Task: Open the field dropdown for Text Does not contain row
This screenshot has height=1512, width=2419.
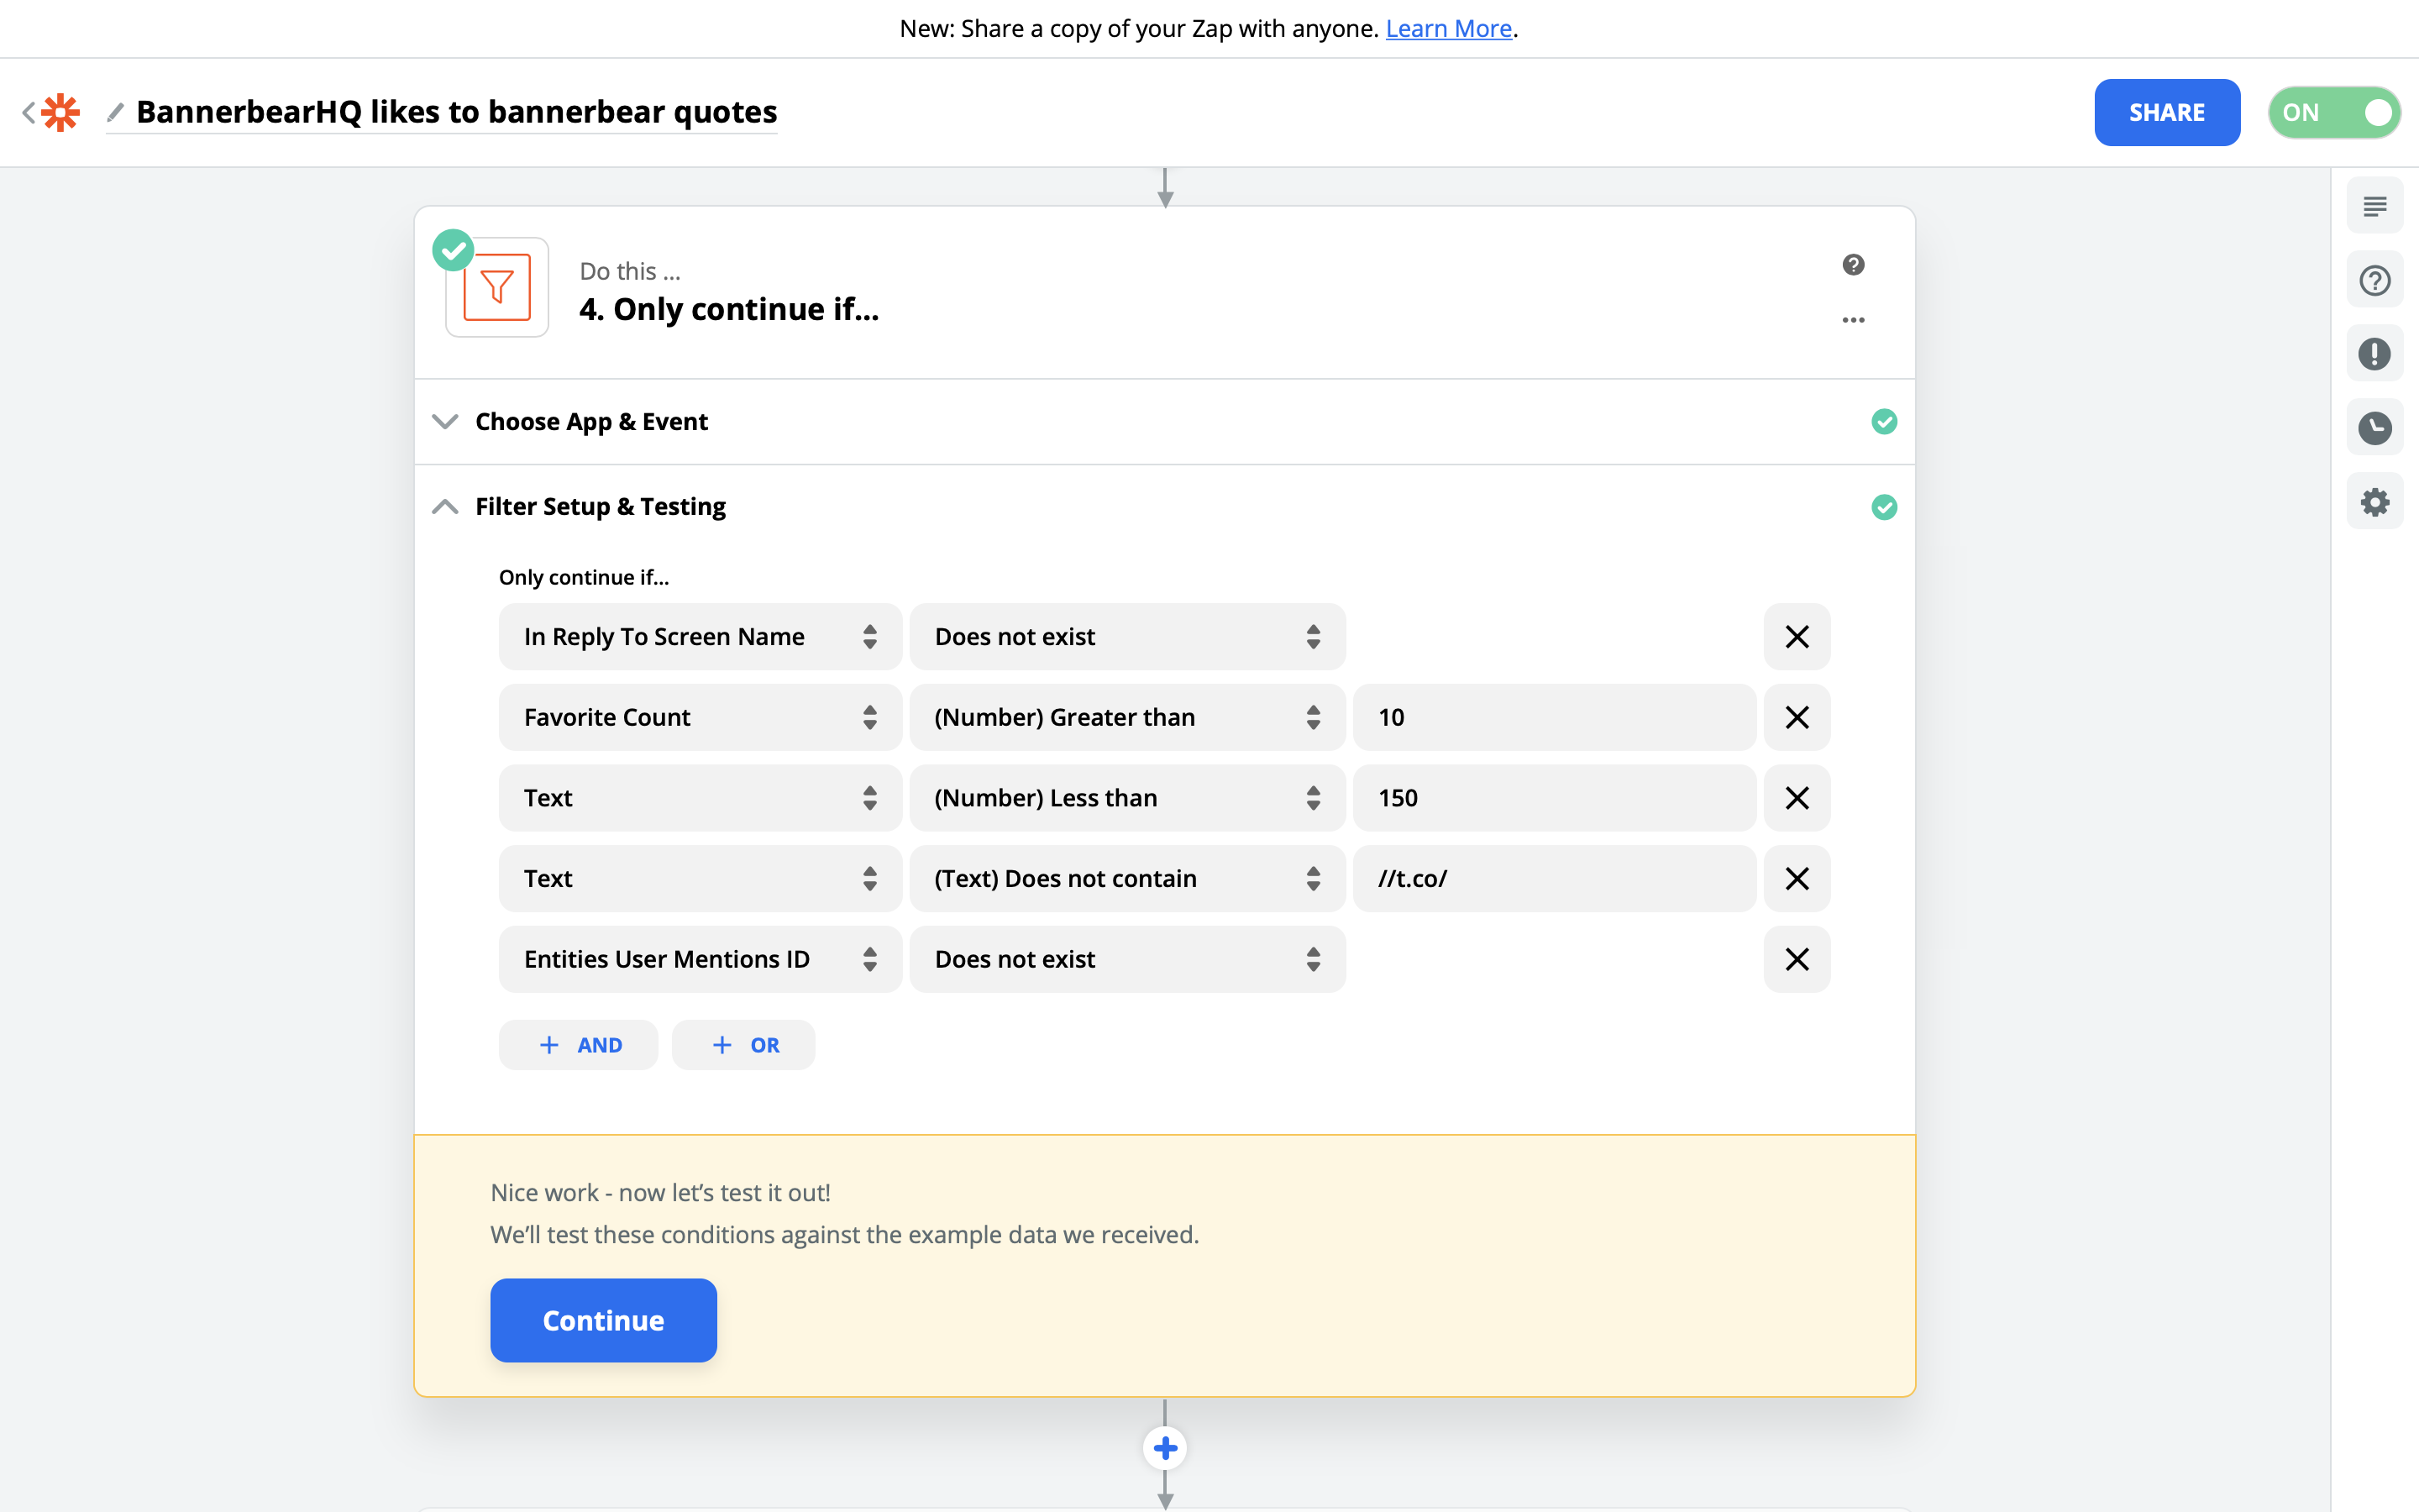Action: tap(701, 878)
